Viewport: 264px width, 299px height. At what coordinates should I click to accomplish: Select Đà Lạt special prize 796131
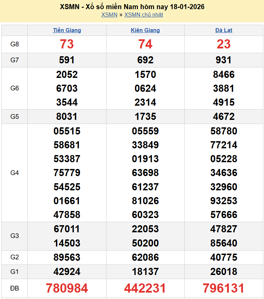tap(224, 288)
